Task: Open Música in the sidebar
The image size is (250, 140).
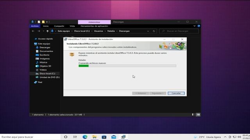Action: click(43, 62)
